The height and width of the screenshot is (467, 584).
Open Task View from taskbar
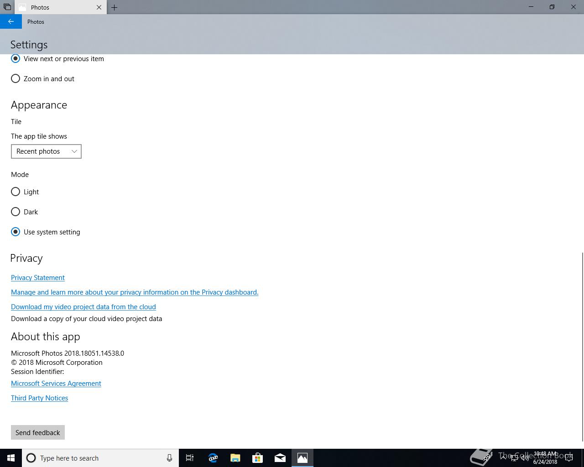click(190, 458)
